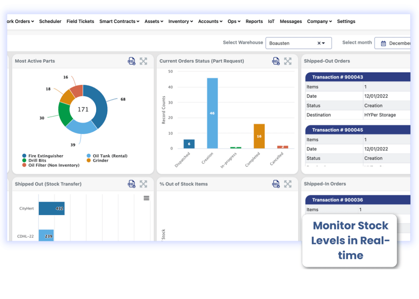
Task: Click the calendar icon in month selector
Action: coord(383,43)
